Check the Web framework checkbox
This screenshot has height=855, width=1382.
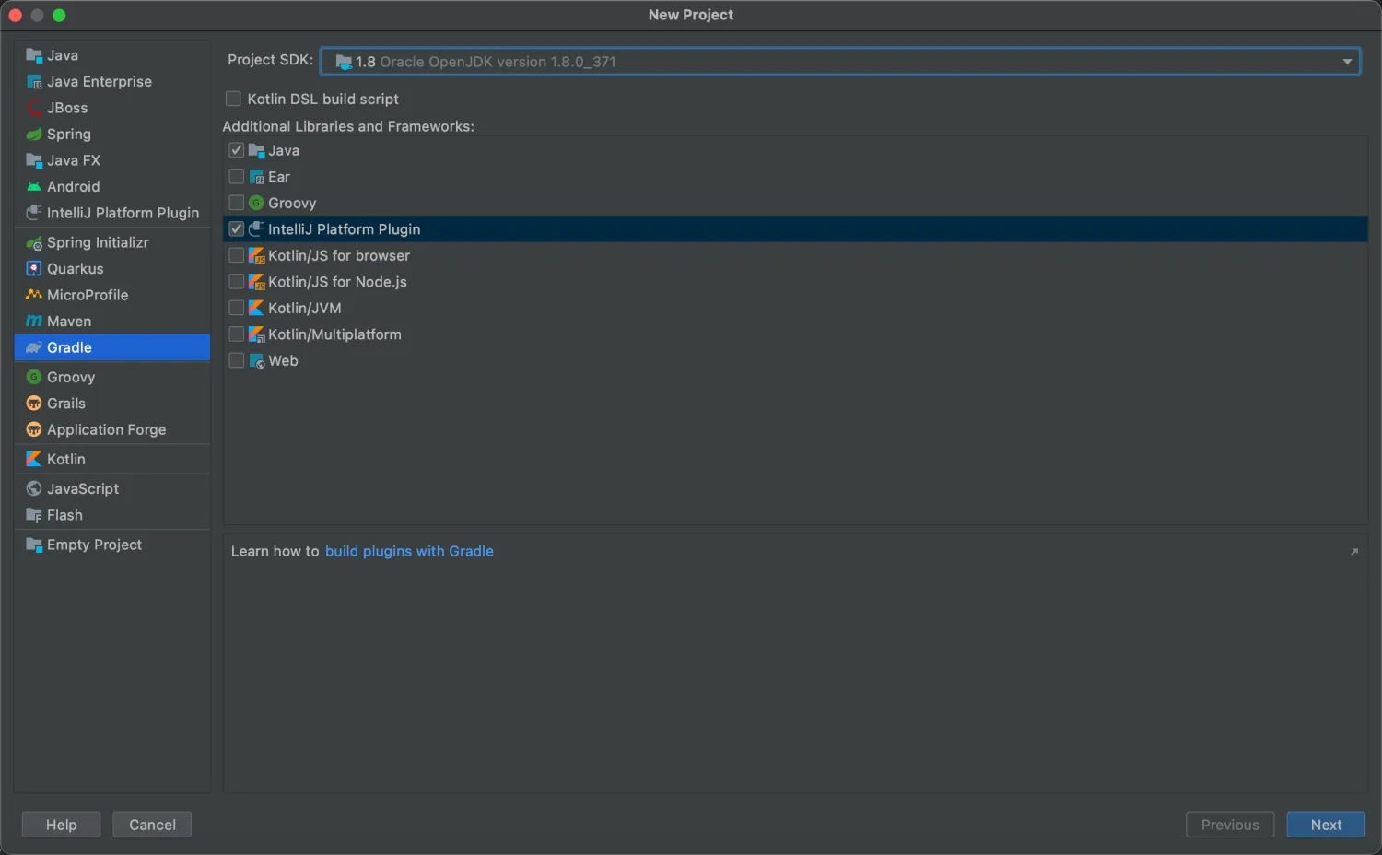tap(237, 360)
